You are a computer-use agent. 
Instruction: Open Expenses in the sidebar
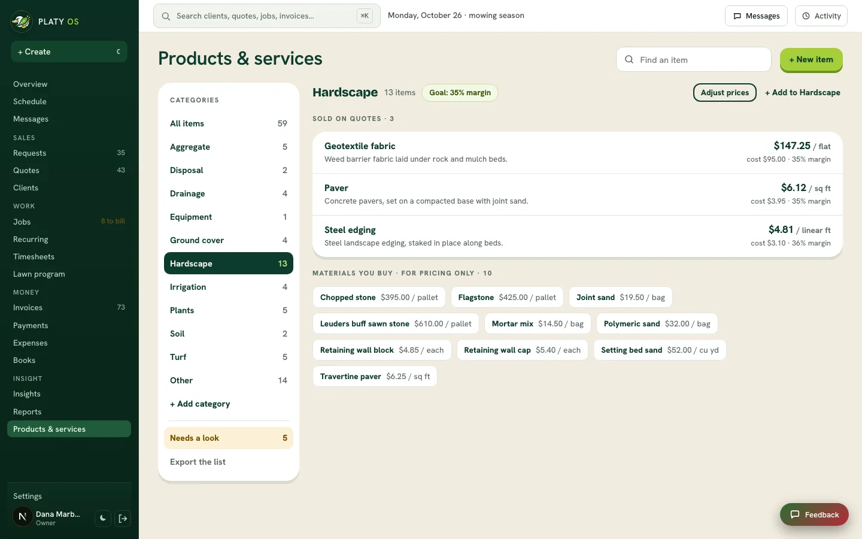pos(69,343)
